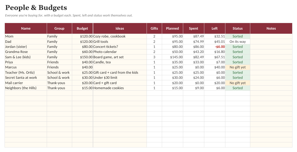Select the $67.51 left cell
The width and height of the screenshot is (297, 152).
[x=215, y=57]
